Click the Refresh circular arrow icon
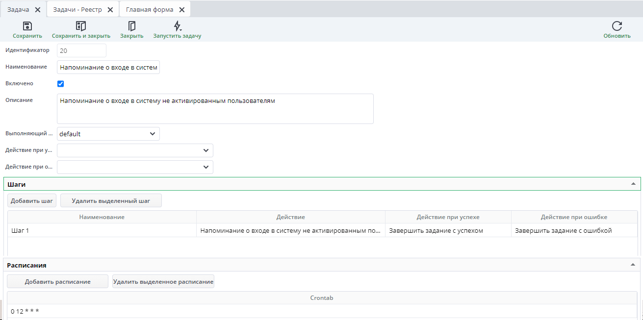The width and height of the screenshot is (643, 320). click(617, 26)
